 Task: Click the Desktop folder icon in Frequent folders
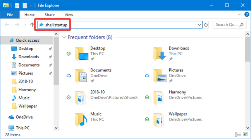(82, 54)
